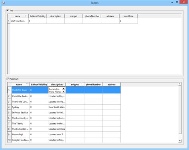Click Placemark snippet column header
This screenshot has height=150, width=189.
pyautogui.click(x=75, y=84)
